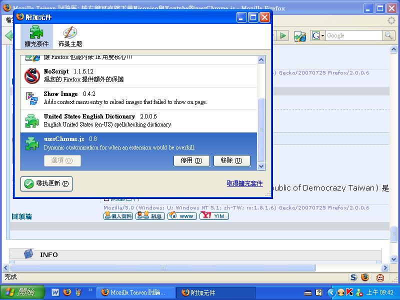Expand the Google search engine dropdown
Screen dimensions: 400x300
pyautogui.click(x=318, y=35)
